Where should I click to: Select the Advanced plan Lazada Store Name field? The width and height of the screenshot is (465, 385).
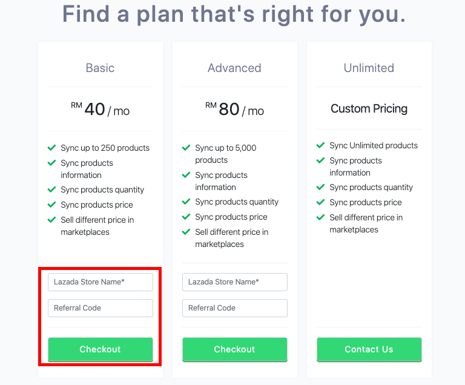click(x=234, y=282)
